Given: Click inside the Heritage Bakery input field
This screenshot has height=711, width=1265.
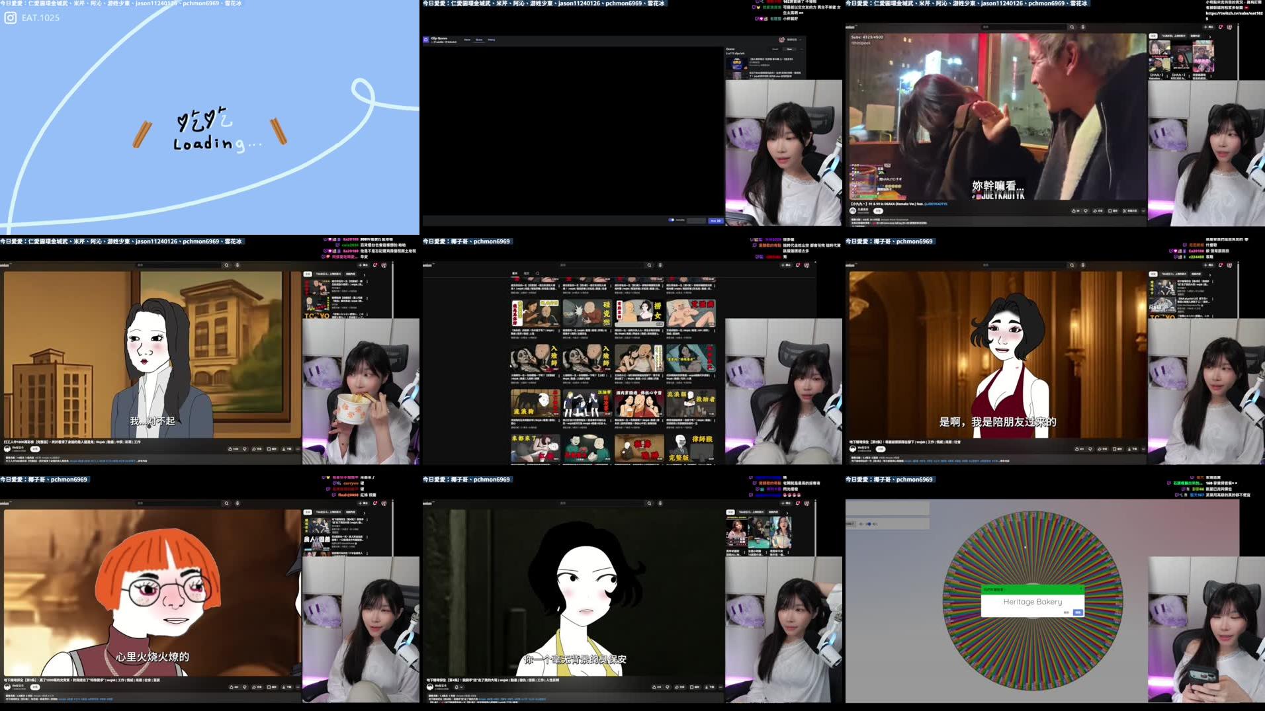Looking at the screenshot, I should pos(1033,602).
